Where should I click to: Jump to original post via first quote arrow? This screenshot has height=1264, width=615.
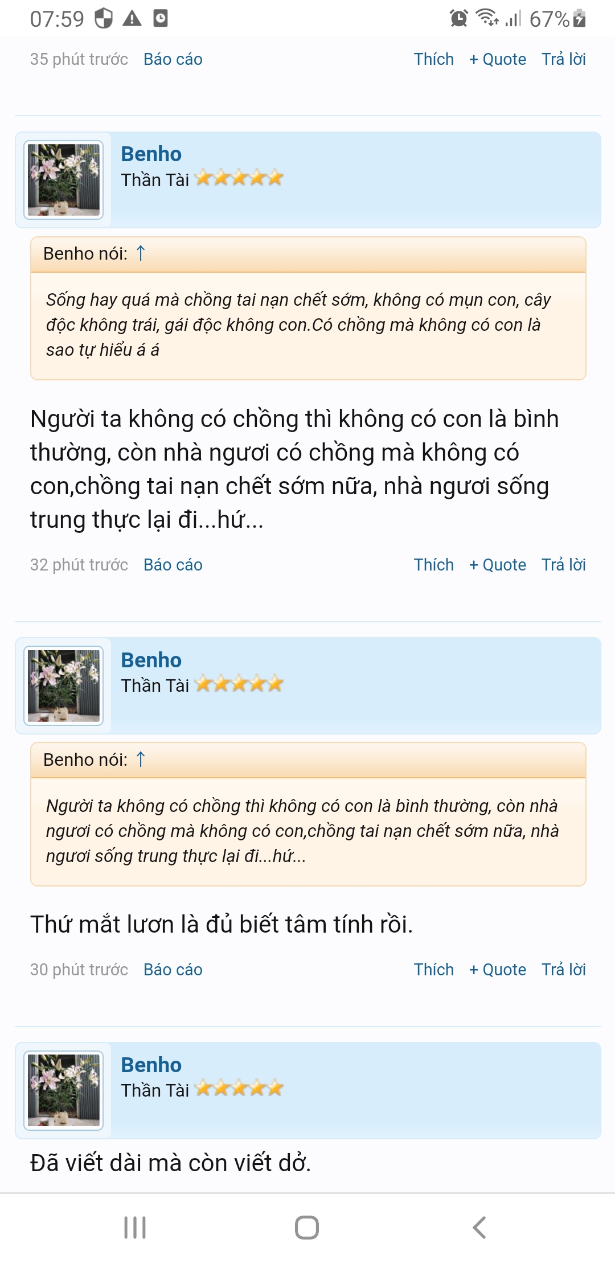(x=141, y=253)
